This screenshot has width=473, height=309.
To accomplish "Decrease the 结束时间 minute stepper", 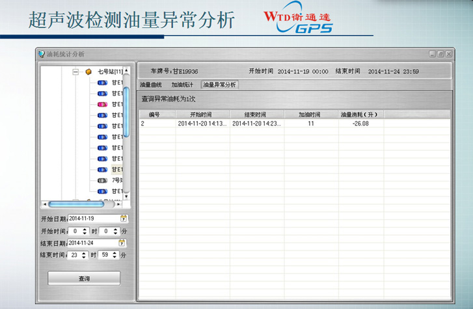I will point(116,258).
